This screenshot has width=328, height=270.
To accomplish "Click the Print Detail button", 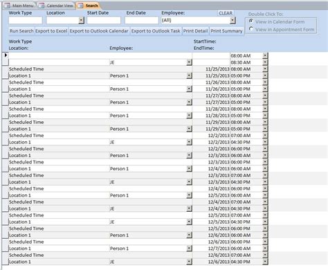I will 195,31.
